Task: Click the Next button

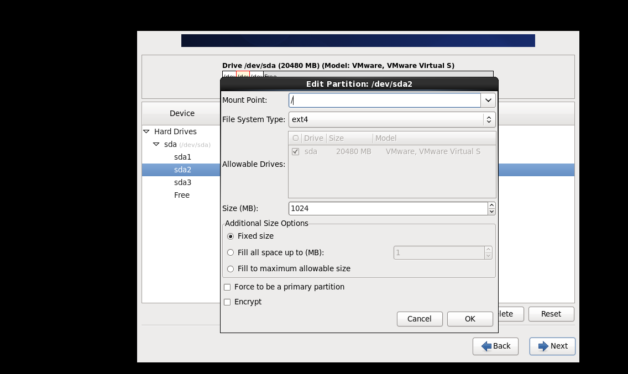Action: point(552,346)
